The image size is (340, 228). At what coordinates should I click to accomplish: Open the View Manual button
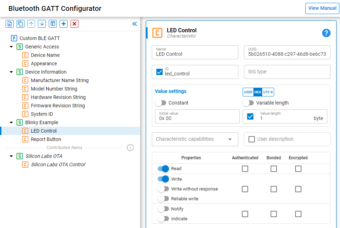point(321,8)
